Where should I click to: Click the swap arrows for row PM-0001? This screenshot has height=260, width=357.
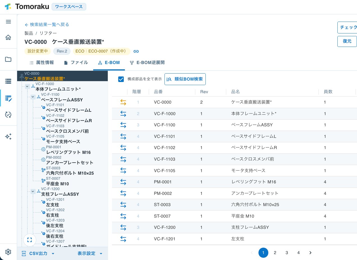[123, 182]
